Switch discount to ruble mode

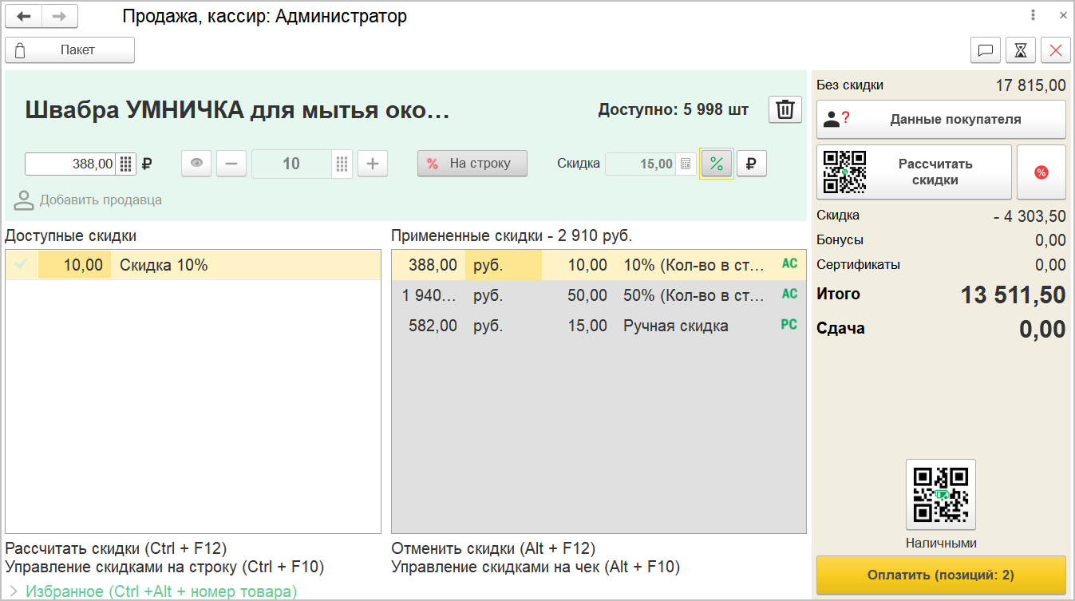click(x=751, y=164)
